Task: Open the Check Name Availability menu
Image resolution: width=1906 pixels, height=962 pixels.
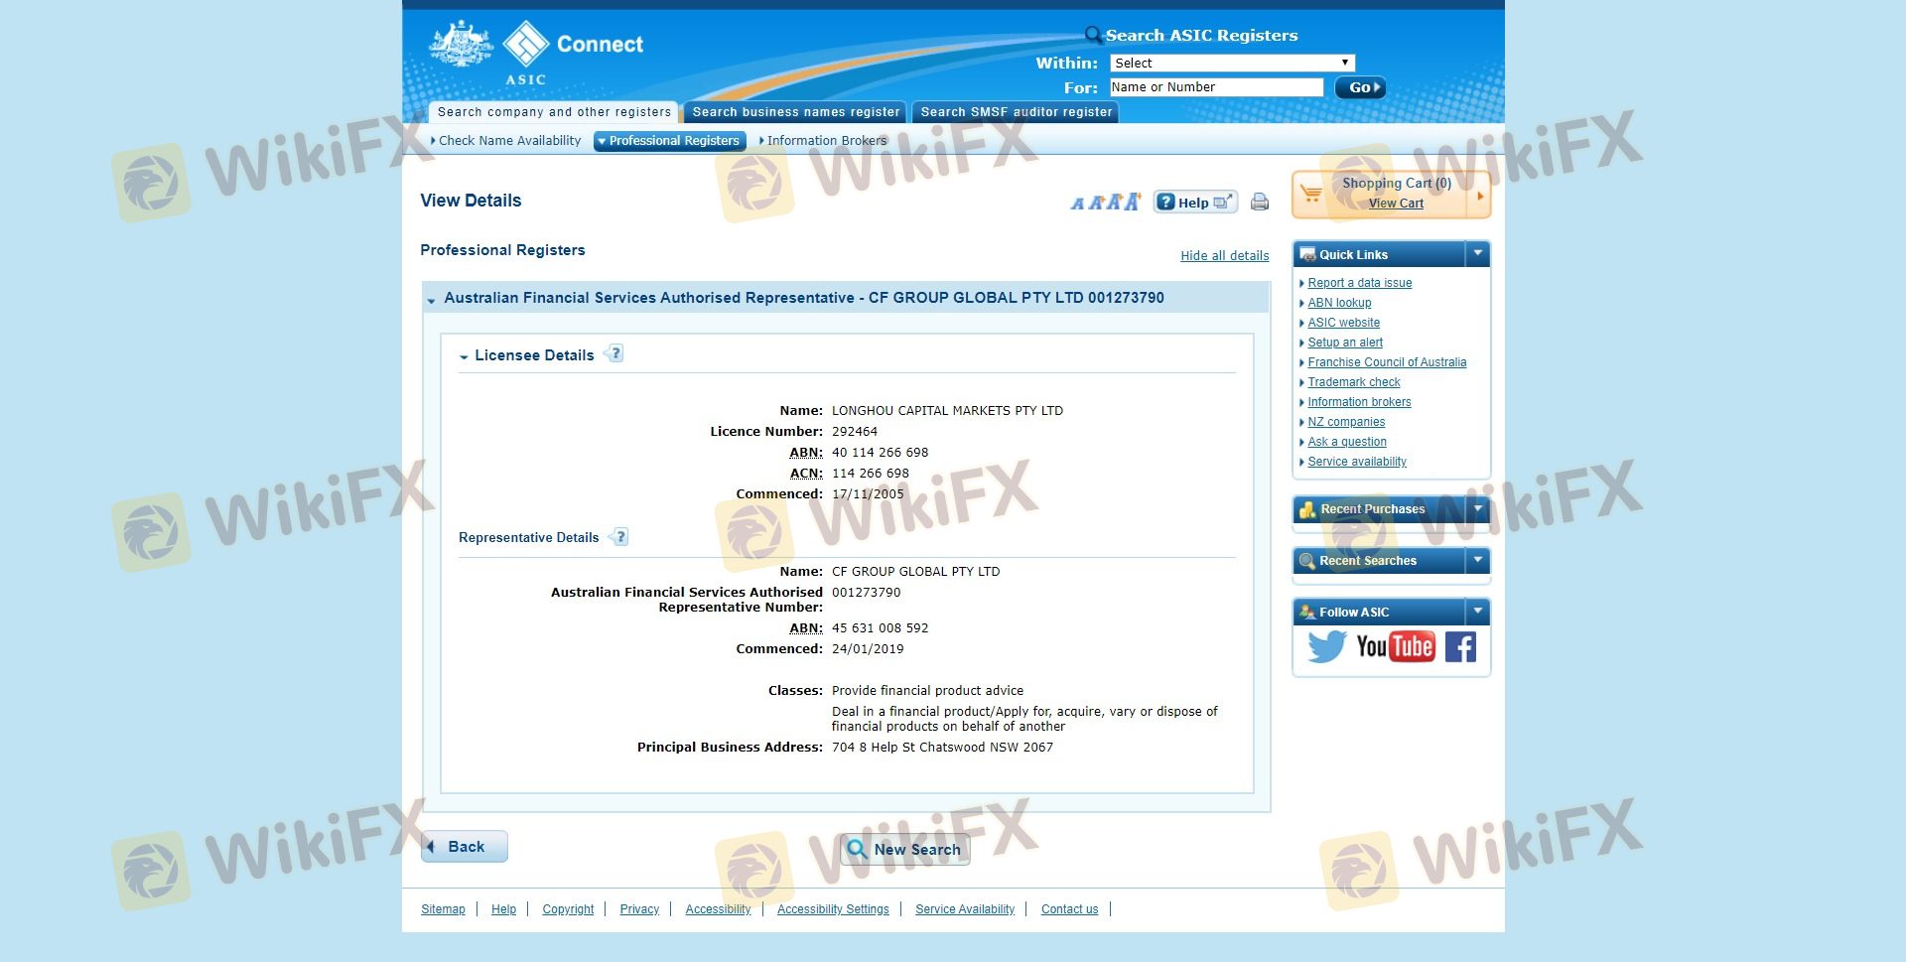Action: (x=508, y=141)
